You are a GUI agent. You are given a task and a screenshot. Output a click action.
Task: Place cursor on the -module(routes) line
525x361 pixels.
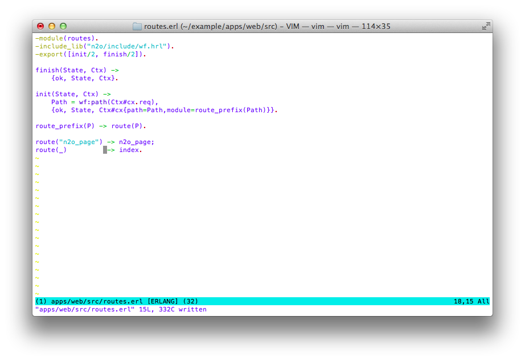(x=66, y=38)
